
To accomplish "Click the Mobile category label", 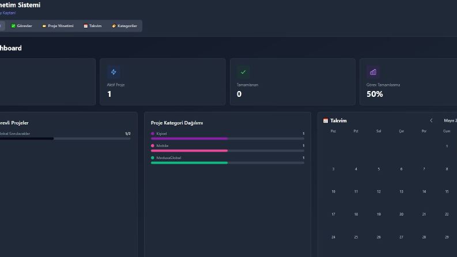I will pos(163,146).
